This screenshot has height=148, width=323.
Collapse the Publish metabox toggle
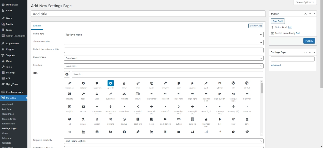(x=314, y=14)
